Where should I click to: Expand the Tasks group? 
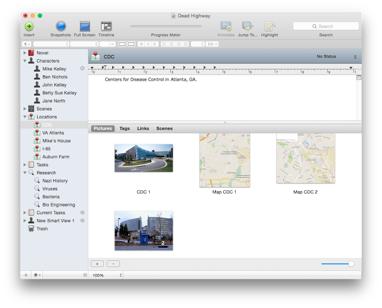pyautogui.click(x=25, y=165)
